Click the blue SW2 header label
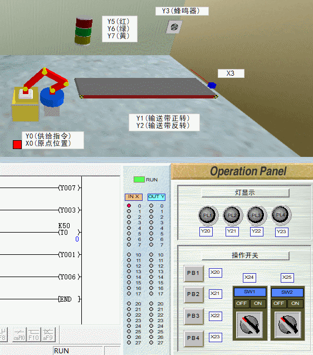Screen dimensions: 313x355 tap(287, 292)
